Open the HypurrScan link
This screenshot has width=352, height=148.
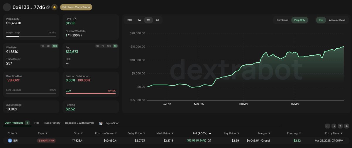pyautogui.click(x=112, y=123)
